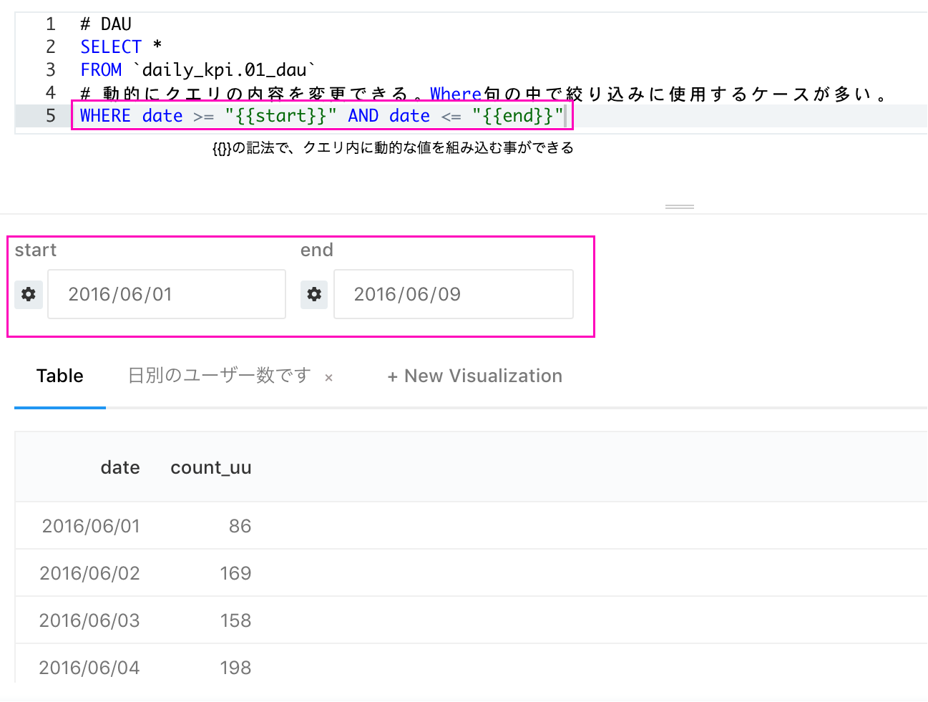Close the 日別のユーザー数です visualization tab
The width and height of the screenshot is (928, 702).
click(x=328, y=378)
